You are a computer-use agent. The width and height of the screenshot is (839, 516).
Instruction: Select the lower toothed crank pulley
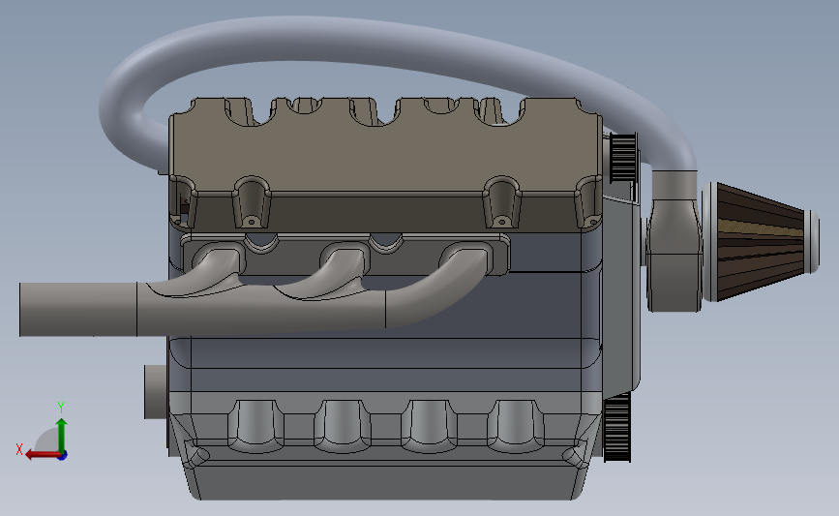click(617, 427)
